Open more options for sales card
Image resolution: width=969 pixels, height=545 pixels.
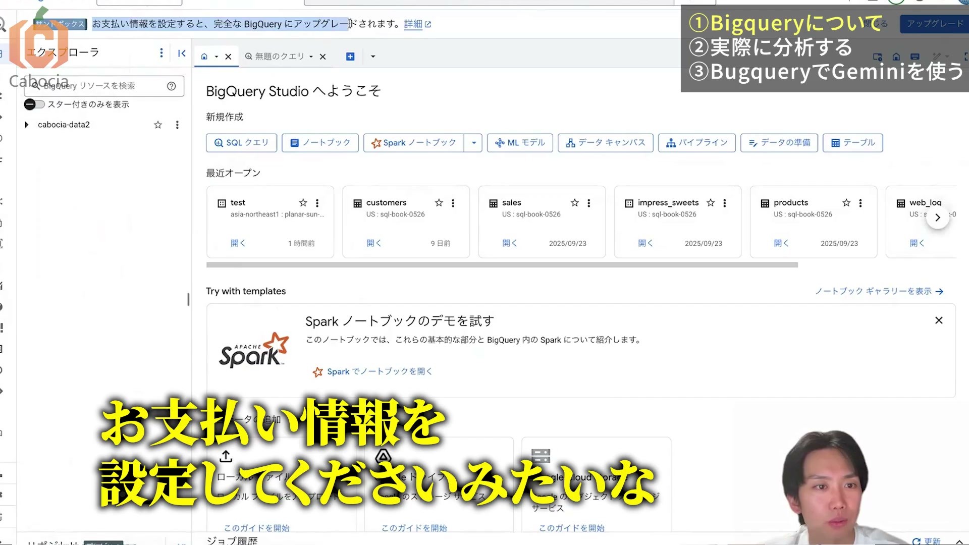[589, 203]
